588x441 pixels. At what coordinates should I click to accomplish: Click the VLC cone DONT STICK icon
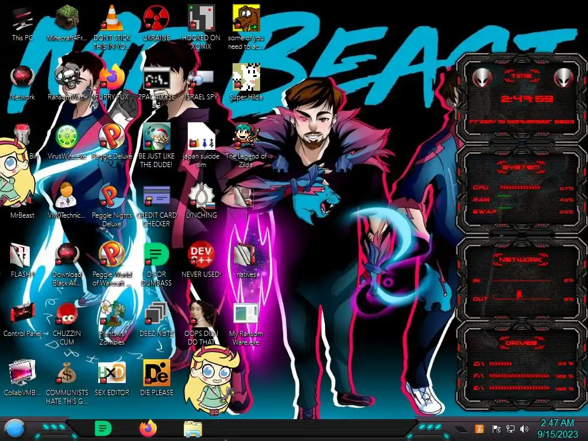point(111,18)
